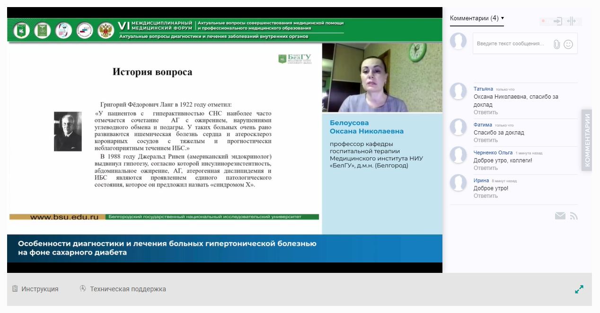Screen dimensions: 600x313
Task: Click the red record dot icon
Action: [543, 21]
